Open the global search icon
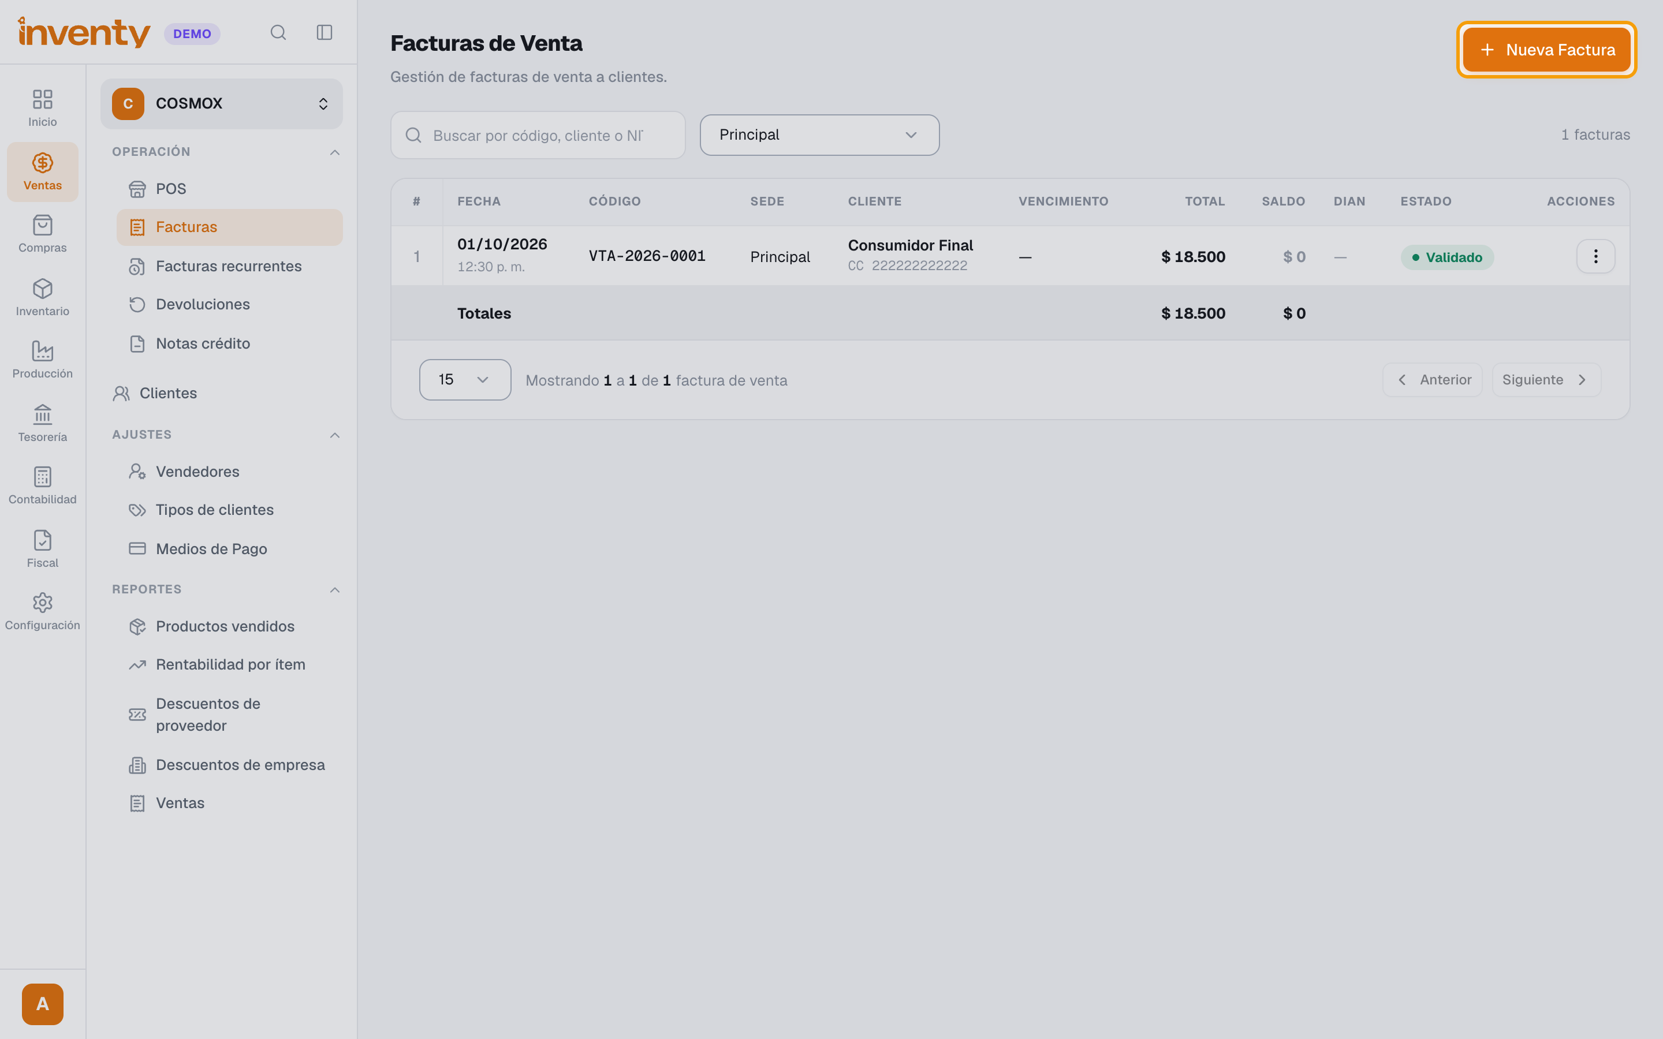1663x1039 pixels. 278,32
